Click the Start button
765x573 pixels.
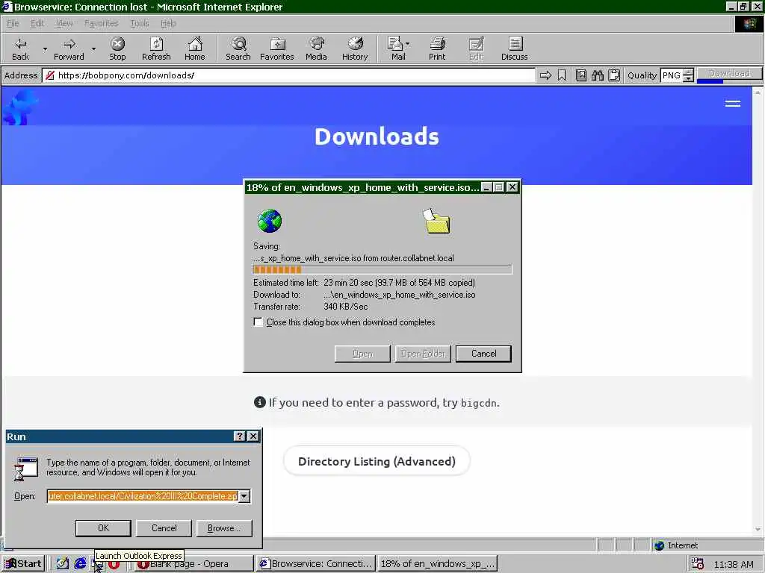click(23, 564)
